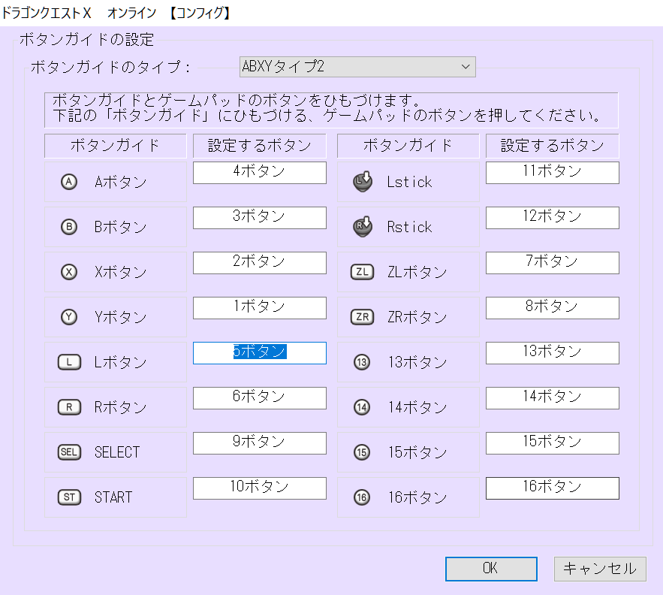Image resolution: width=663 pixels, height=595 pixels.
Task: Click the circled 15 button icon
Action: pyautogui.click(x=361, y=452)
